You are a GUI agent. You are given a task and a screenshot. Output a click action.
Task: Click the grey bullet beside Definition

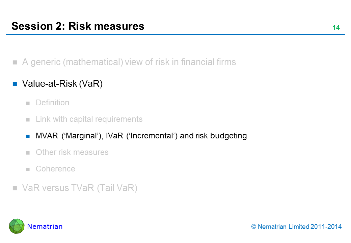point(29,103)
